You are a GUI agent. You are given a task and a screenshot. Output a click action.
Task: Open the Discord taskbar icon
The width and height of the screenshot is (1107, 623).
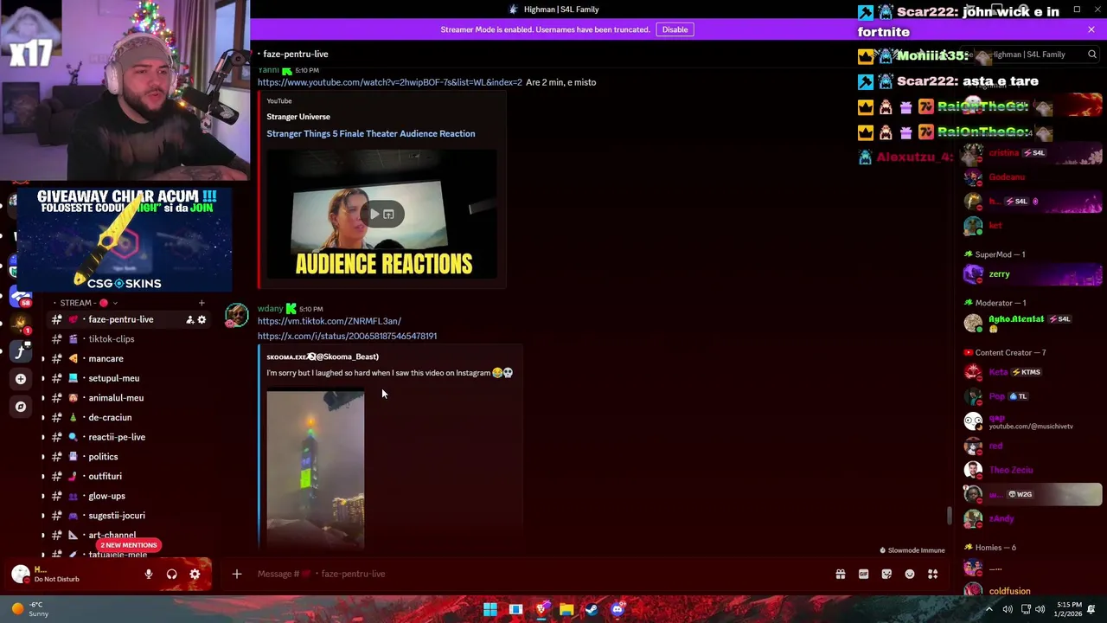click(x=617, y=609)
